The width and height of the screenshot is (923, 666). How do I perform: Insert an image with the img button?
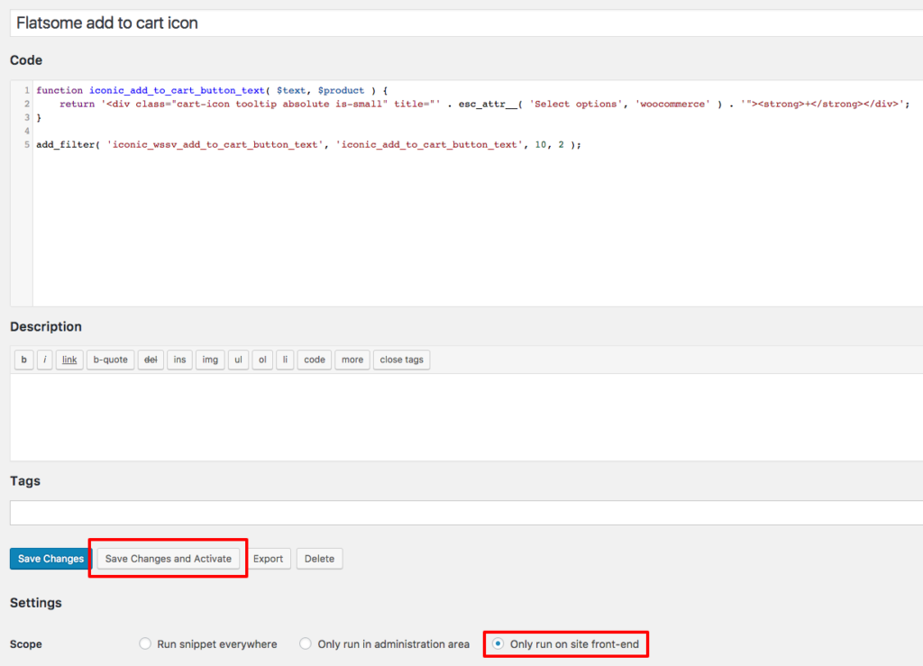pyautogui.click(x=209, y=360)
